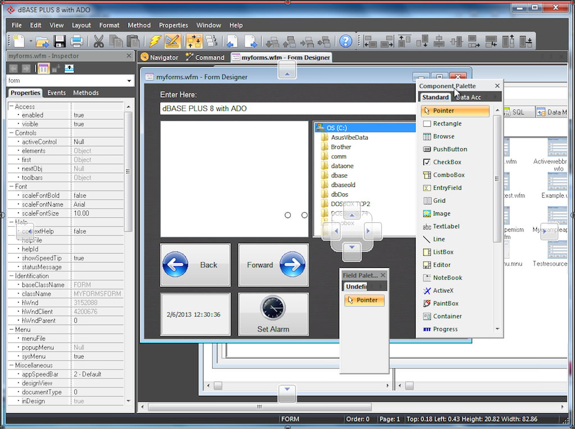Close the Field Palette window
Image resolution: width=575 pixels, height=429 pixels.
pos(383,275)
